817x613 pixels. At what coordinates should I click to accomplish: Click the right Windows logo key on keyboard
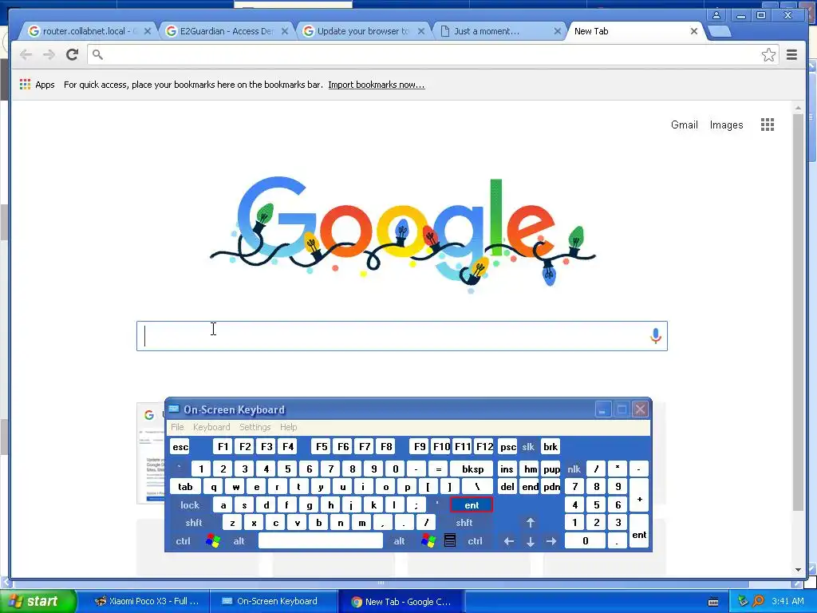(x=428, y=540)
